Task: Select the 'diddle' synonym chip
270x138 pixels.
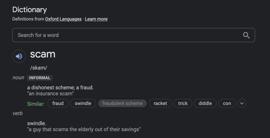Action: point(205,103)
